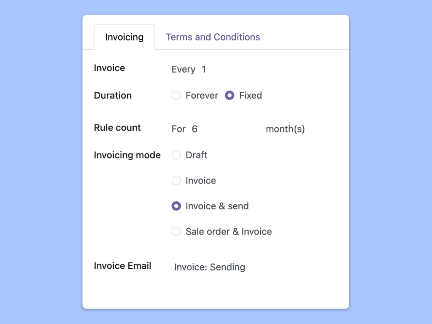Select the Invoice & send radio option

[x=176, y=206]
